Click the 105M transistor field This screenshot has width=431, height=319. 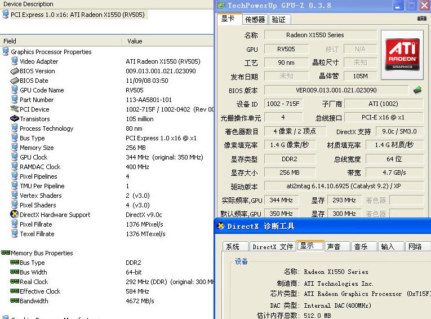(x=361, y=76)
